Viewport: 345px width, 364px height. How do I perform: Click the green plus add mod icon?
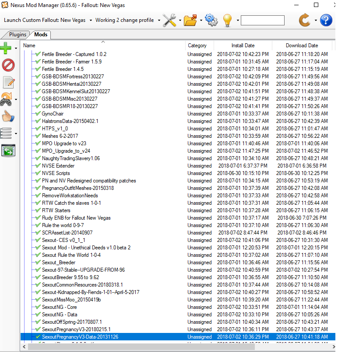click(7, 48)
